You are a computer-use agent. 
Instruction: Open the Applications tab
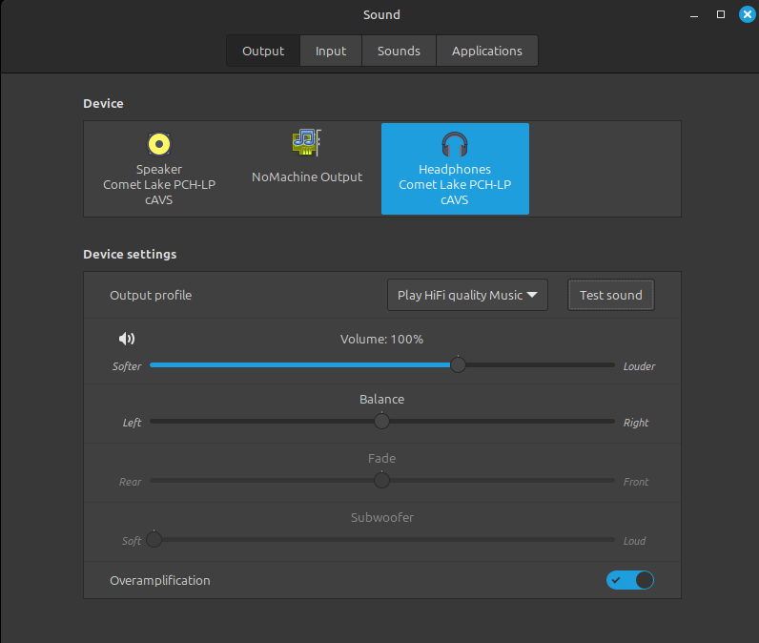point(487,51)
